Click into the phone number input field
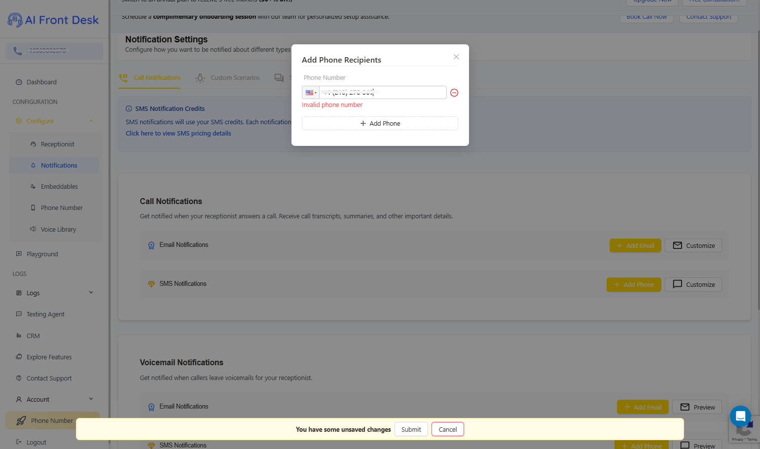This screenshot has width=760, height=449. coord(383,93)
